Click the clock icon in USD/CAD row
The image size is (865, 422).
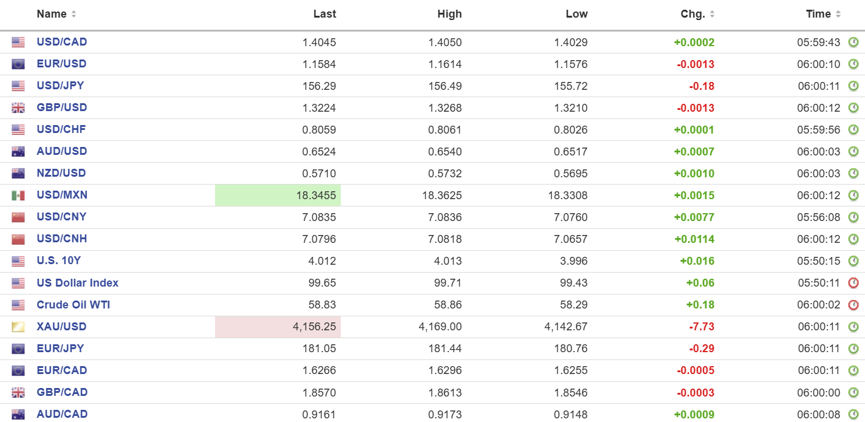pyautogui.click(x=853, y=42)
